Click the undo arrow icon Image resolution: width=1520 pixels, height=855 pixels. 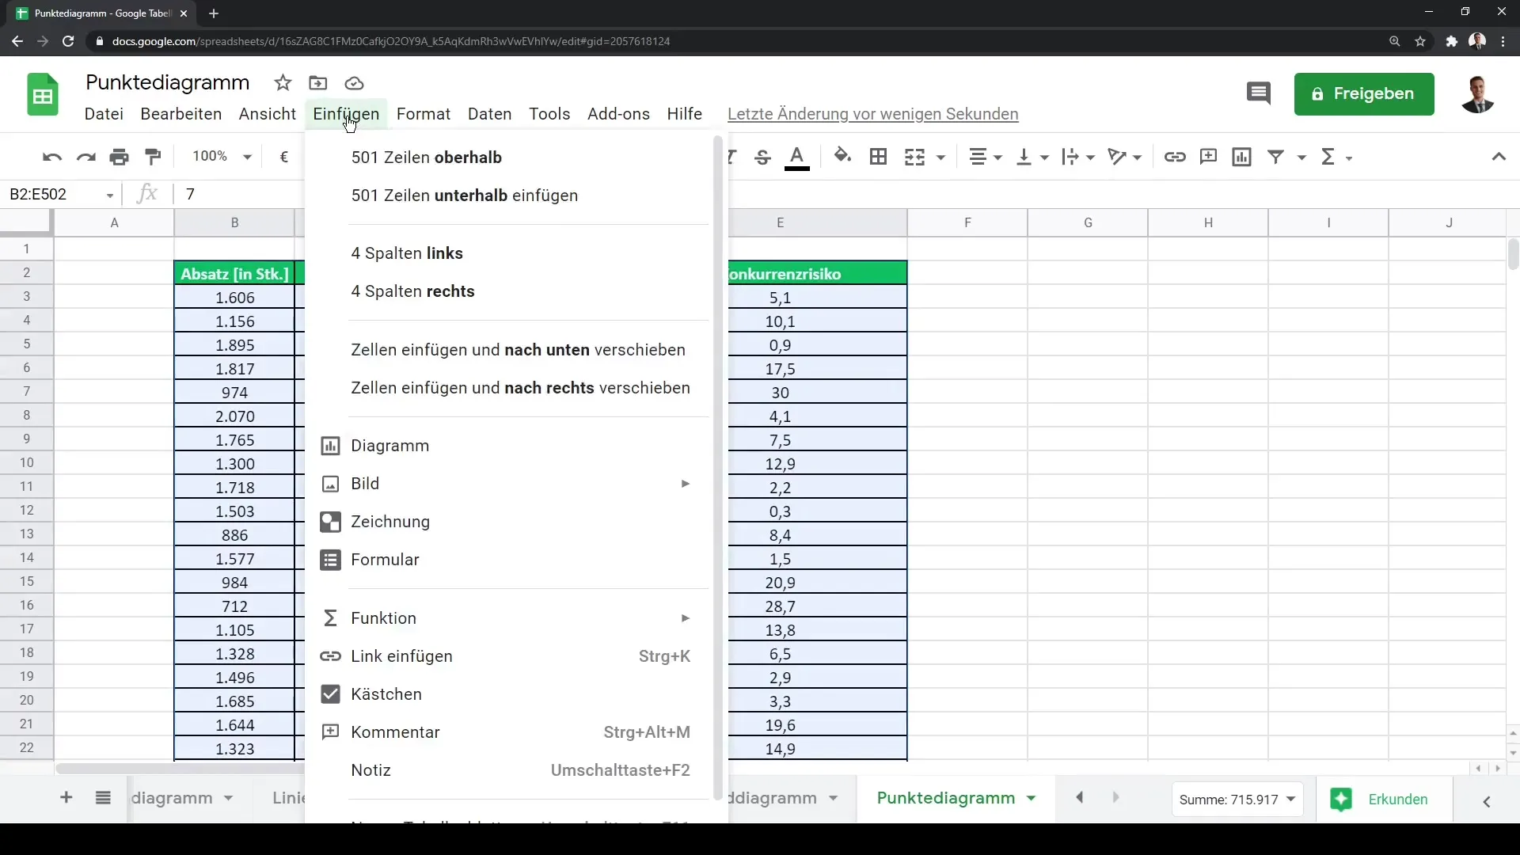(52, 157)
